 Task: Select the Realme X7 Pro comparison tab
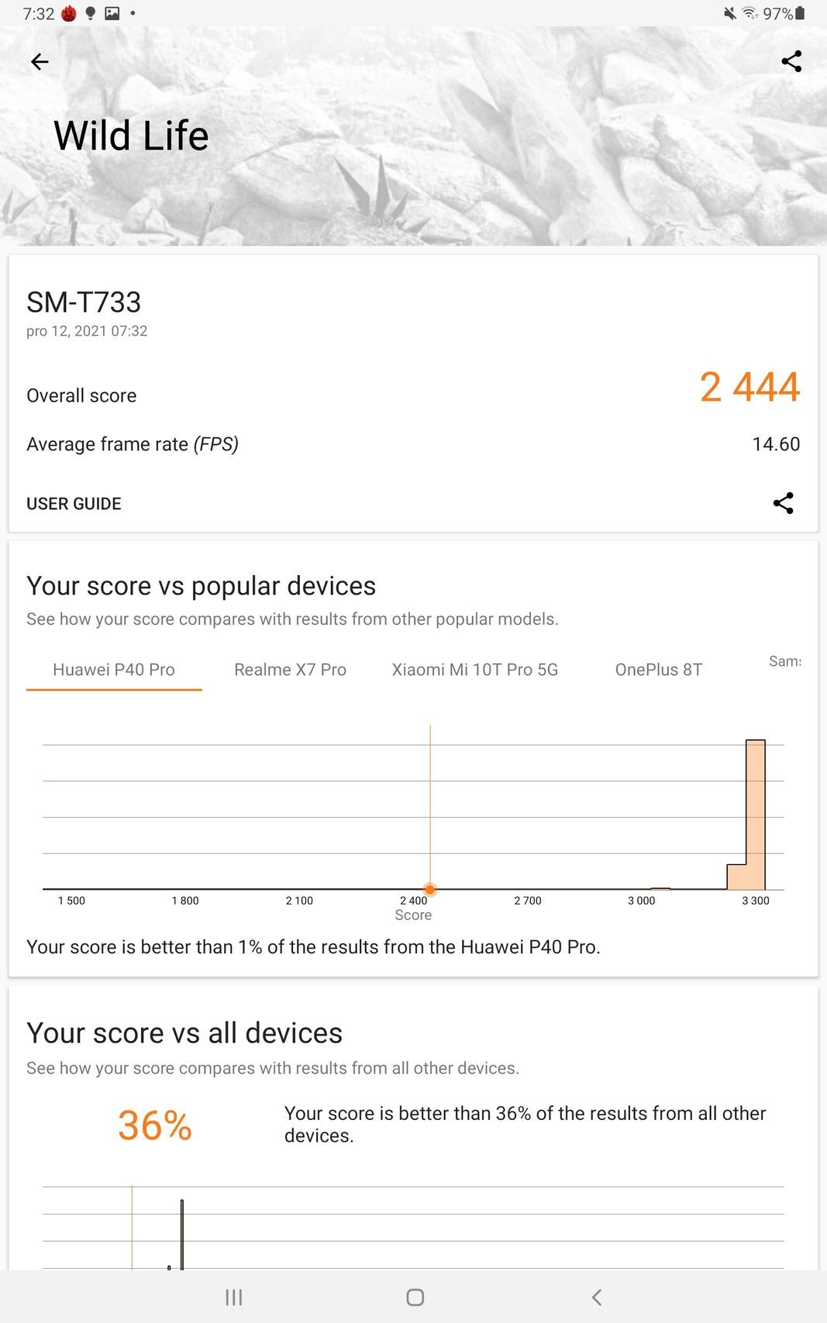click(x=290, y=670)
